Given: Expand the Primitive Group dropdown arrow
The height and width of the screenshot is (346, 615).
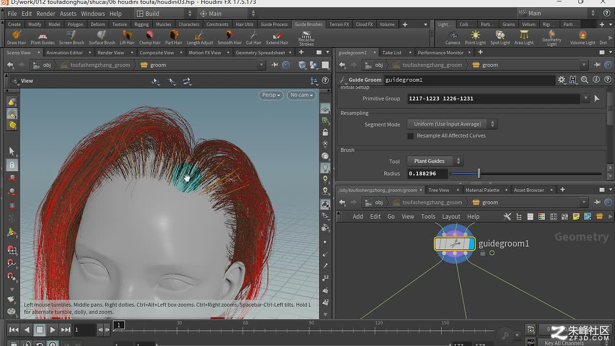Looking at the screenshot, I should [585, 99].
